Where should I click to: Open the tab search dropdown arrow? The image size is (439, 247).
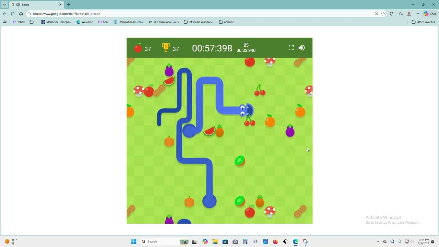click(4, 5)
